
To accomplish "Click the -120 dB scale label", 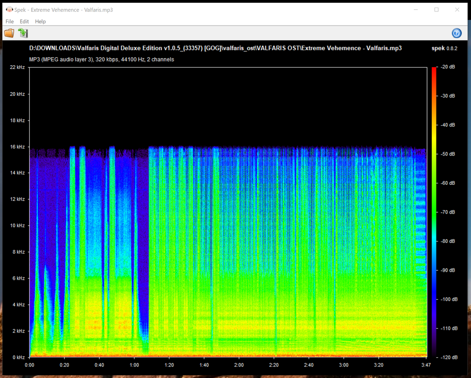I will (x=449, y=358).
